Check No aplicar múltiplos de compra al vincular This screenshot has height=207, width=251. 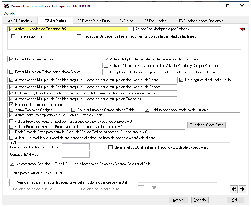click(106, 72)
